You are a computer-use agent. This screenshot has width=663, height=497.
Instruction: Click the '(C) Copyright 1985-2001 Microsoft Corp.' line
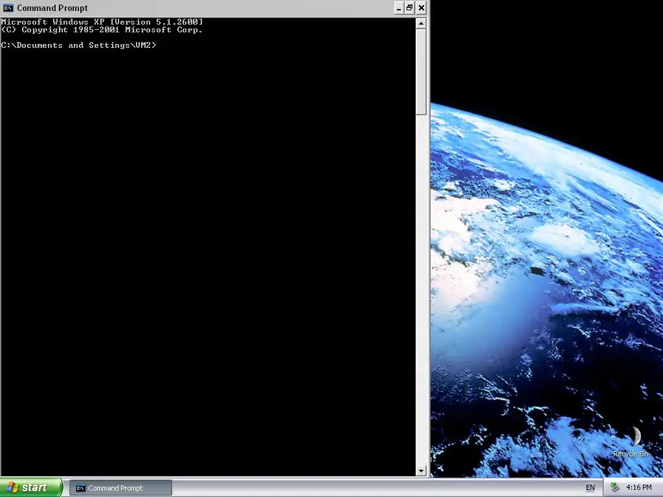[x=102, y=30]
